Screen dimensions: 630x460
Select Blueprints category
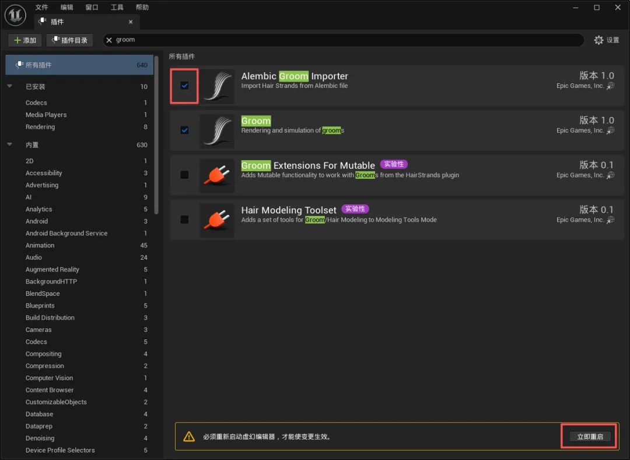click(79, 305)
